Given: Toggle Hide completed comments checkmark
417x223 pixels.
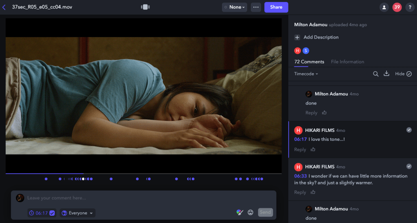Looking at the screenshot, I should pyautogui.click(x=409, y=74).
